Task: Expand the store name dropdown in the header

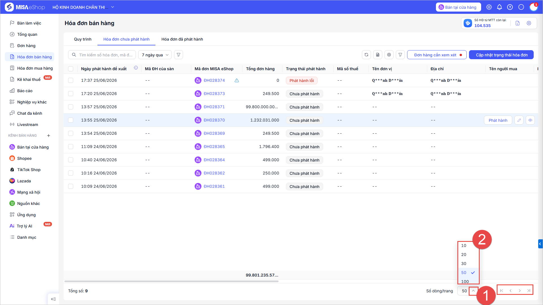Action: pos(112,7)
